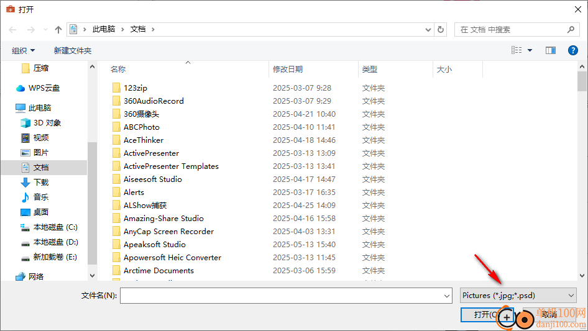
Task: Select the 360摄像头 folder
Action: (141, 114)
